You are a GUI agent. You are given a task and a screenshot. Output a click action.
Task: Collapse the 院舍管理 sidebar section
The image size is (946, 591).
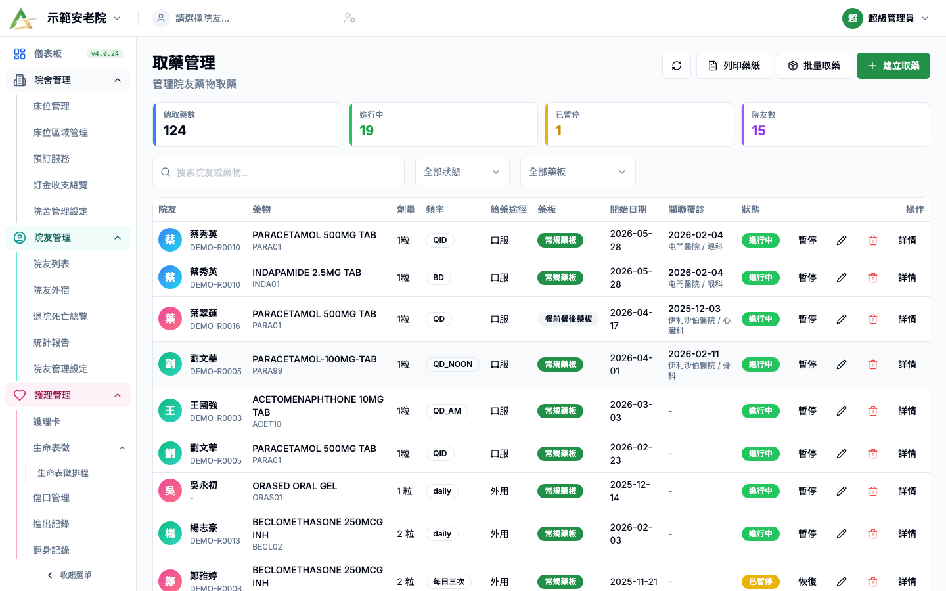click(68, 80)
